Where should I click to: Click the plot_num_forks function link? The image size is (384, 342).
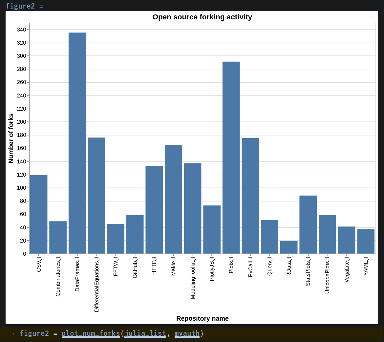91,333
